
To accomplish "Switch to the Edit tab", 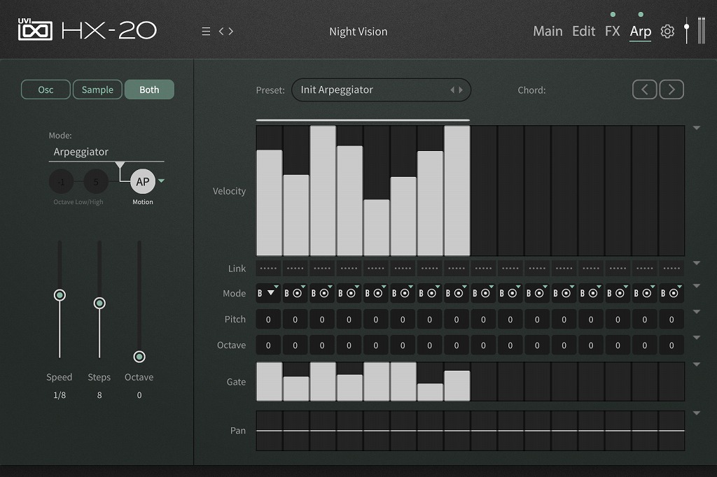I will click(x=583, y=31).
